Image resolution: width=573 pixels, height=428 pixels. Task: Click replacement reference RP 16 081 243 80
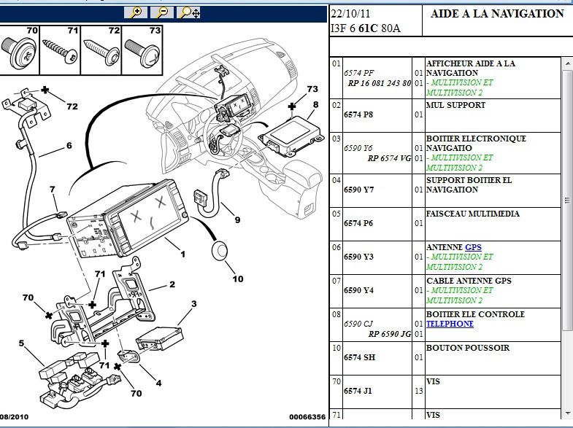[380, 83]
